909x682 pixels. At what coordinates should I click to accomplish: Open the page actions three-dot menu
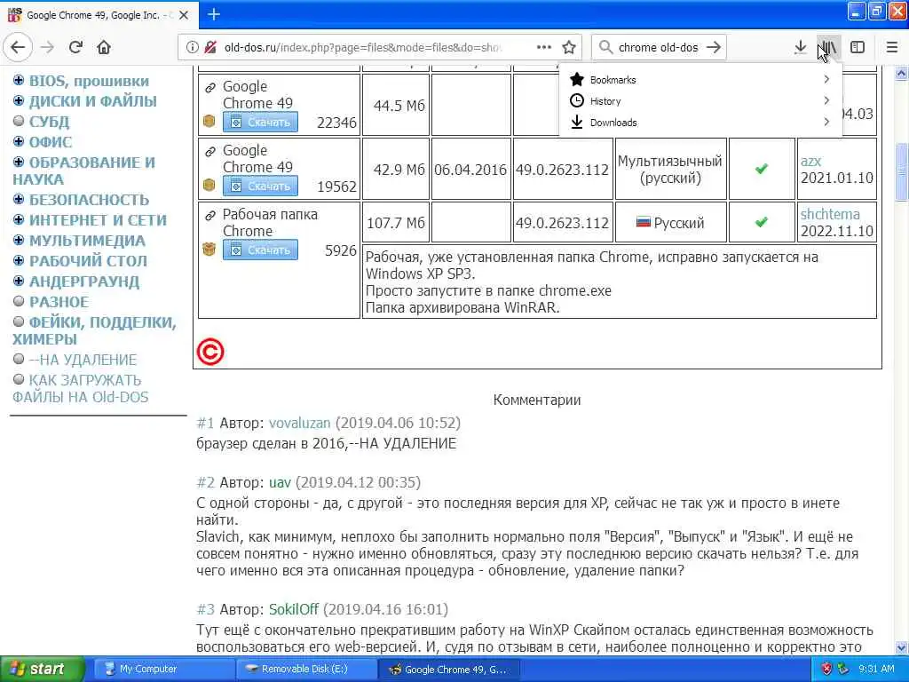[544, 47]
